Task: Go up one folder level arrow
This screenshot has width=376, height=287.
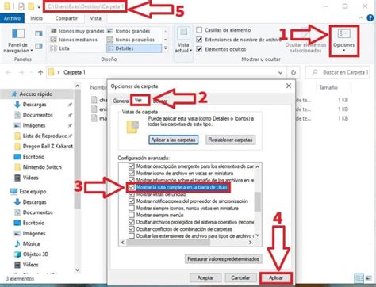Action: tap(40, 72)
